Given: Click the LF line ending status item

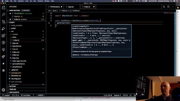Looking at the screenshot, I should pos(130,95).
